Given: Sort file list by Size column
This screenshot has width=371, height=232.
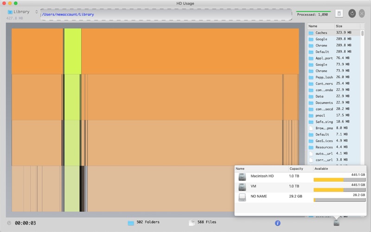Looking at the screenshot, I should (x=347, y=26).
